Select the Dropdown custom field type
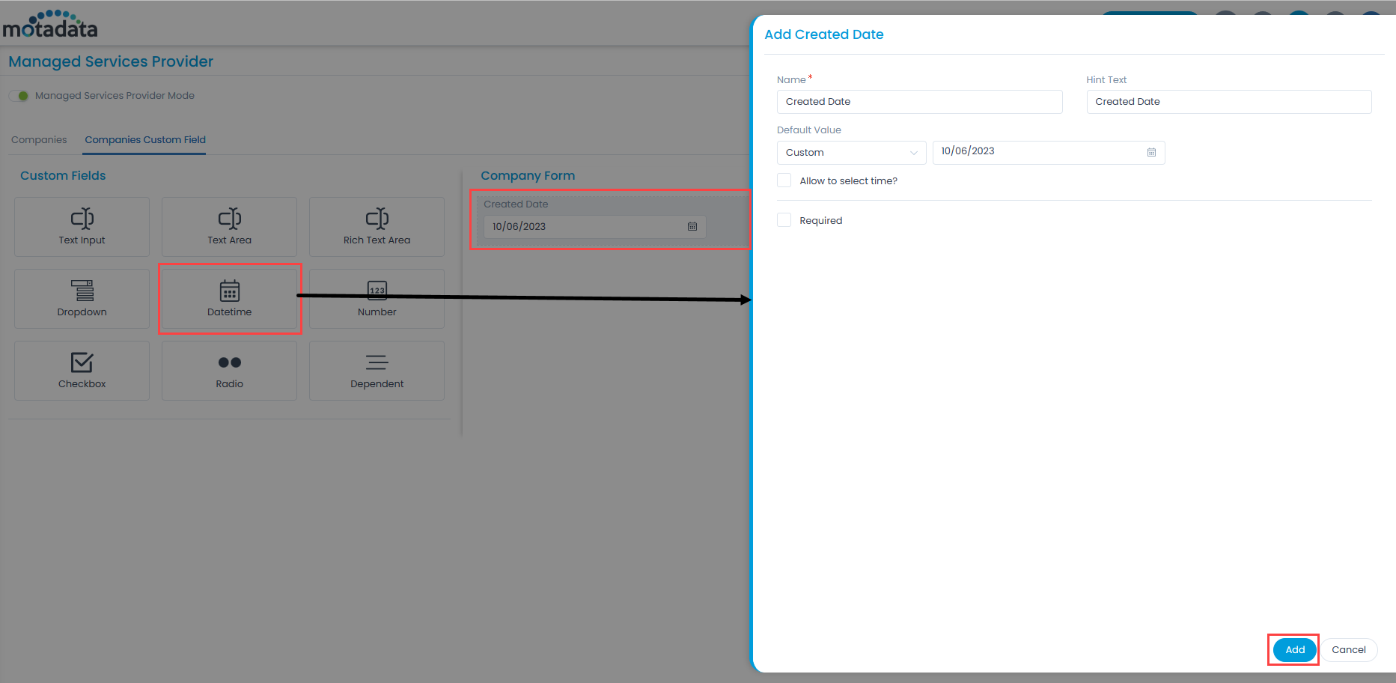Image resolution: width=1396 pixels, height=683 pixels. (x=81, y=298)
